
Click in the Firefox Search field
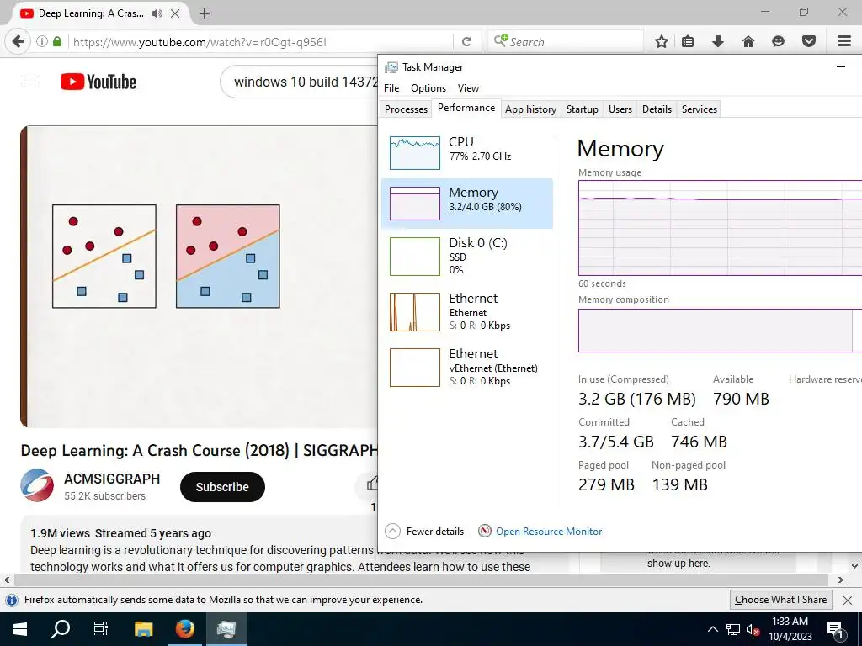pos(567,41)
